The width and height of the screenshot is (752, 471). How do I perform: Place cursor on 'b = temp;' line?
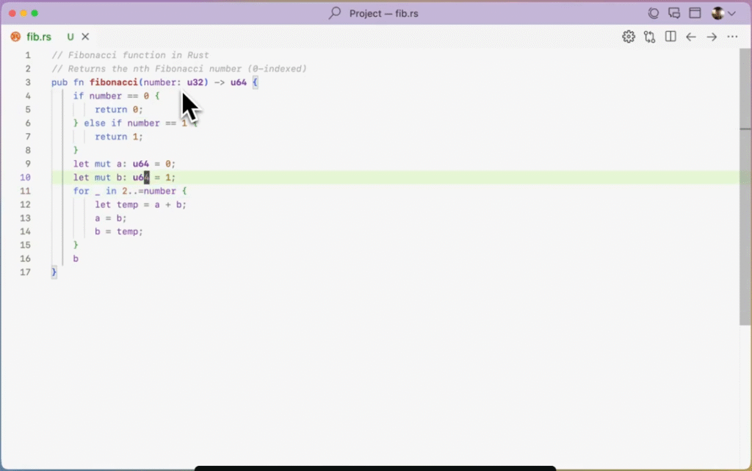tap(118, 231)
